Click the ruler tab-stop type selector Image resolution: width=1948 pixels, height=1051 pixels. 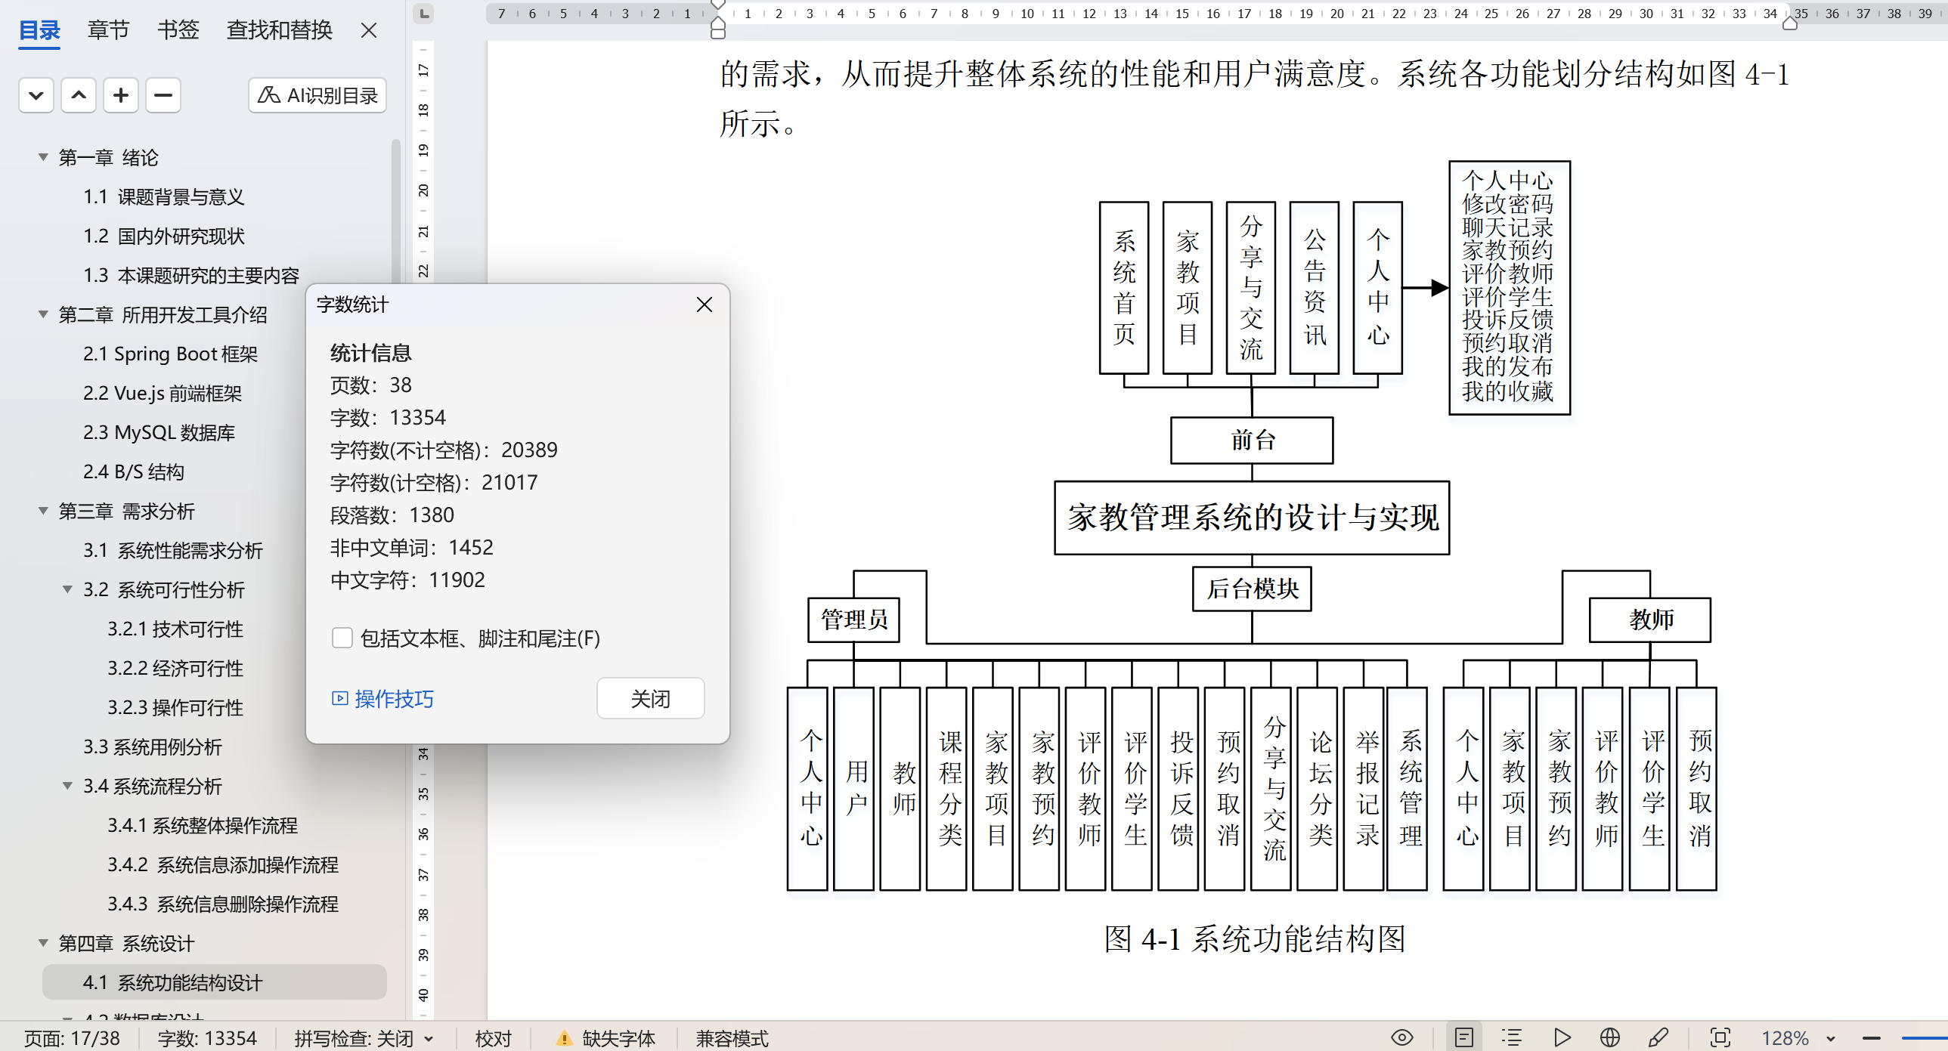pos(424,13)
